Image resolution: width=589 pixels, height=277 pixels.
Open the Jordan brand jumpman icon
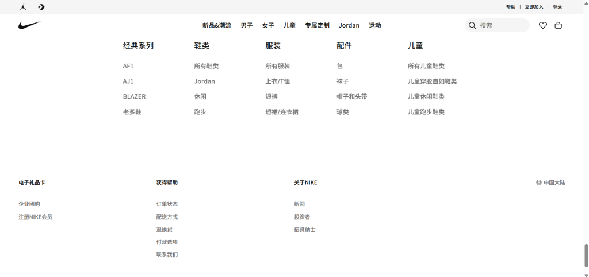coord(23,7)
